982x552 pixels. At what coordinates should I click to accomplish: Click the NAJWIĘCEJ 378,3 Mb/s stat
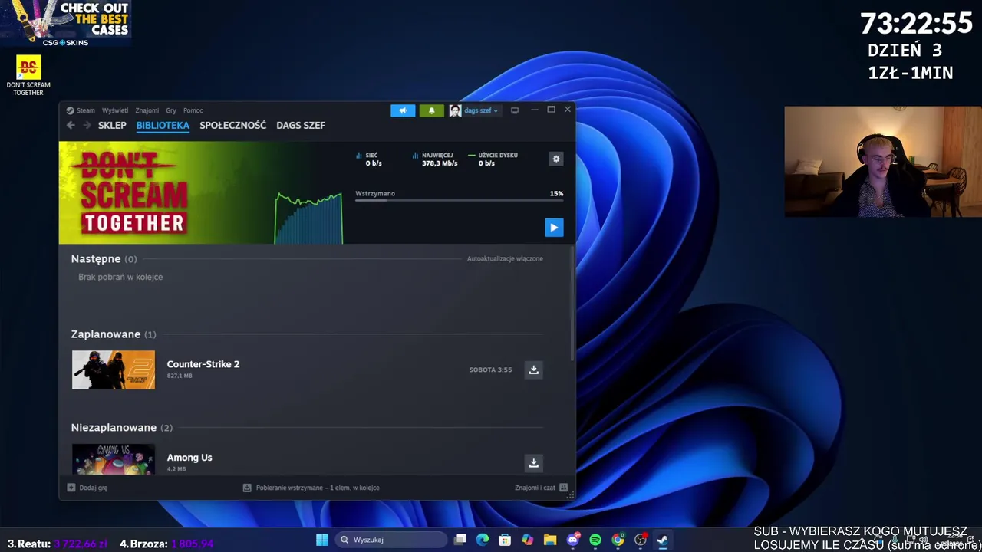[435, 159]
